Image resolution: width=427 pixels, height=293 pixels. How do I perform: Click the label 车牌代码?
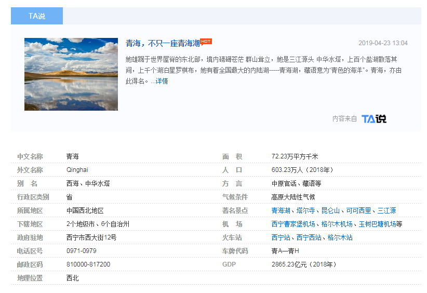[235, 251]
